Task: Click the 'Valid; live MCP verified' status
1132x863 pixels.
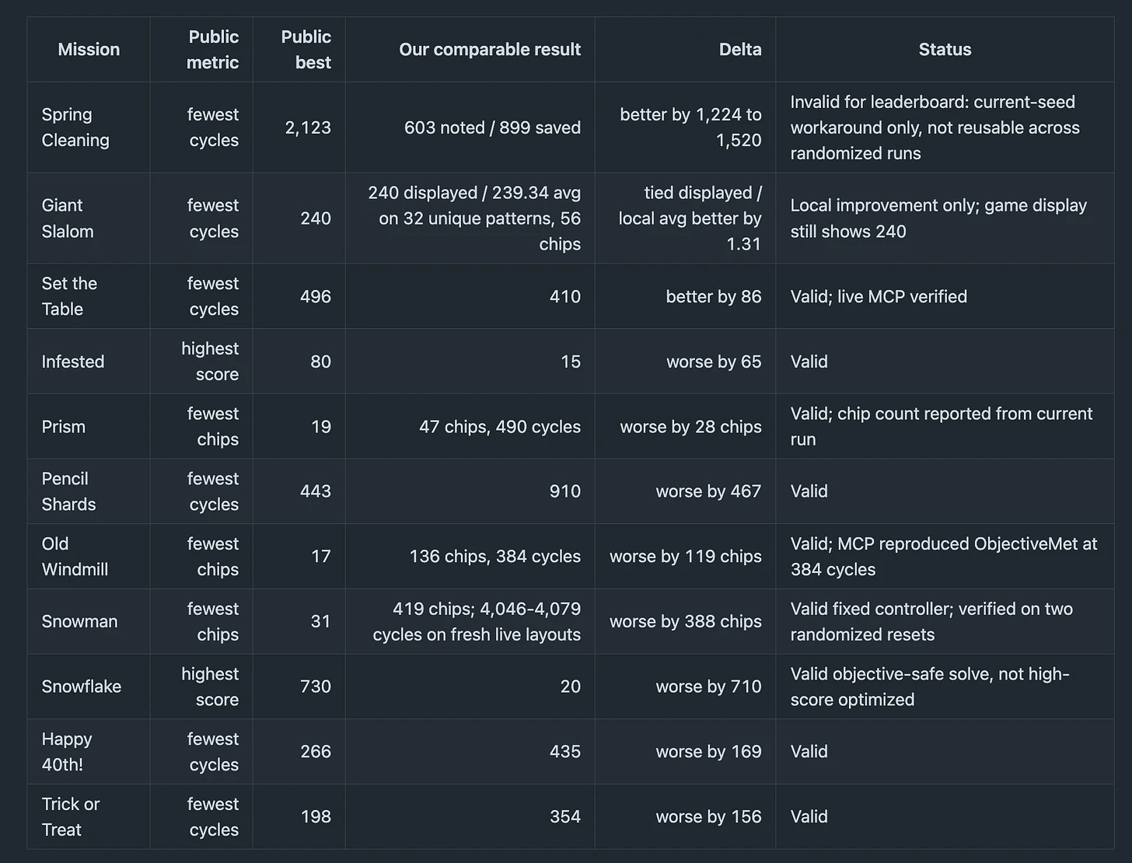Action: tap(879, 296)
